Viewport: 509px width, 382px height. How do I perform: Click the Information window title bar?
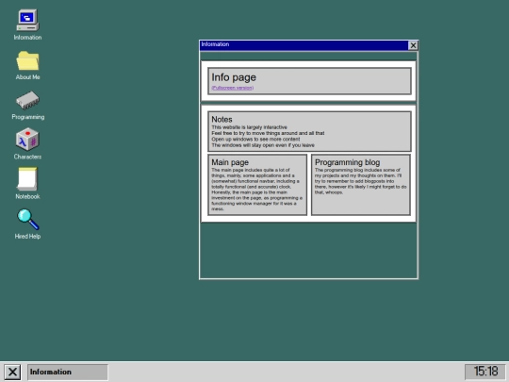[x=304, y=45]
